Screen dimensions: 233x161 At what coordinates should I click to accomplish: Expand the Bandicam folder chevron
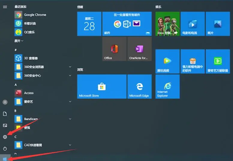click(x=70, y=119)
